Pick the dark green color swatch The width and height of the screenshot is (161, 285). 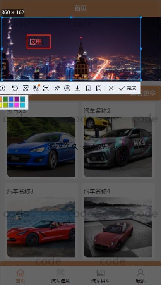[5, 99]
